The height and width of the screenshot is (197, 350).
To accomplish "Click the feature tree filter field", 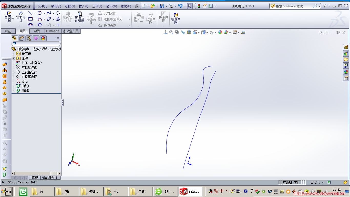I will (36, 44).
